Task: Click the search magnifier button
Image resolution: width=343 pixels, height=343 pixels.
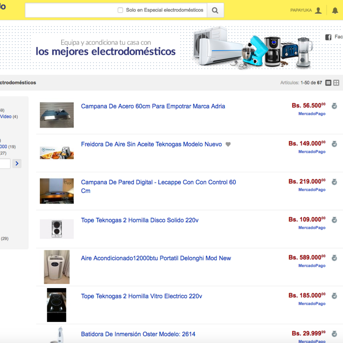Action: pos(215,10)
